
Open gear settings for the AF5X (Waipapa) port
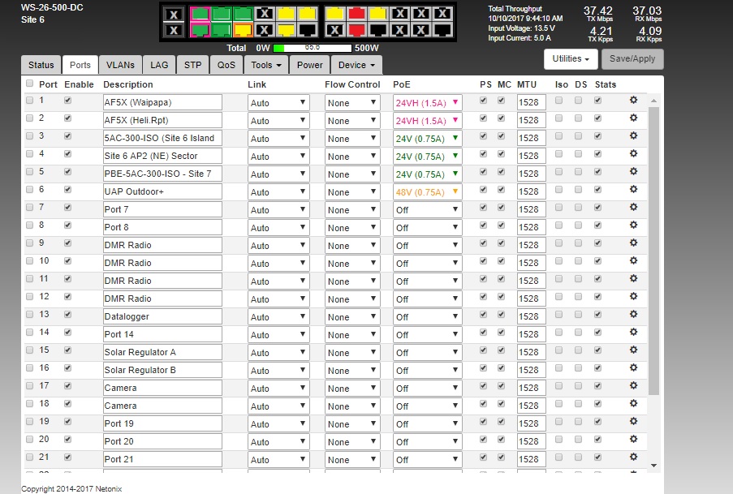pyautogui.click(x=633, y=101)
